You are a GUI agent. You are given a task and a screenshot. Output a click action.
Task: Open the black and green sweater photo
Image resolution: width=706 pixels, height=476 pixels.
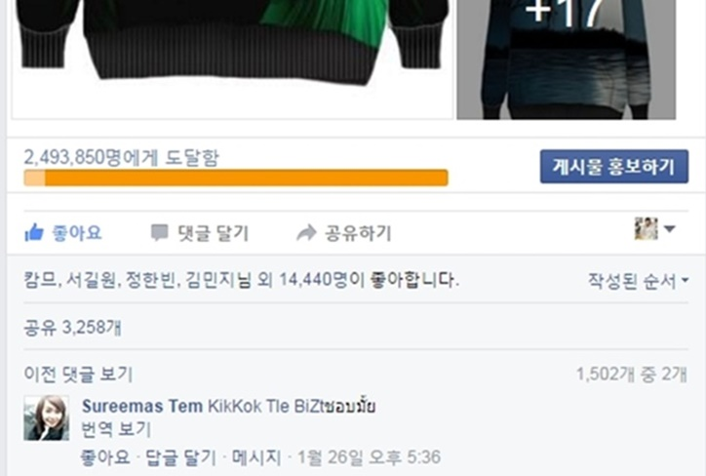coord(232,59)
